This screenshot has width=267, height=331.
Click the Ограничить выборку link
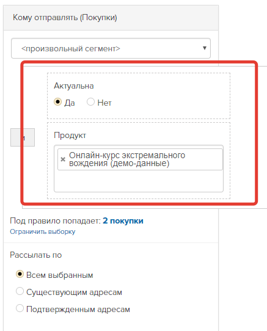[43, 231]
